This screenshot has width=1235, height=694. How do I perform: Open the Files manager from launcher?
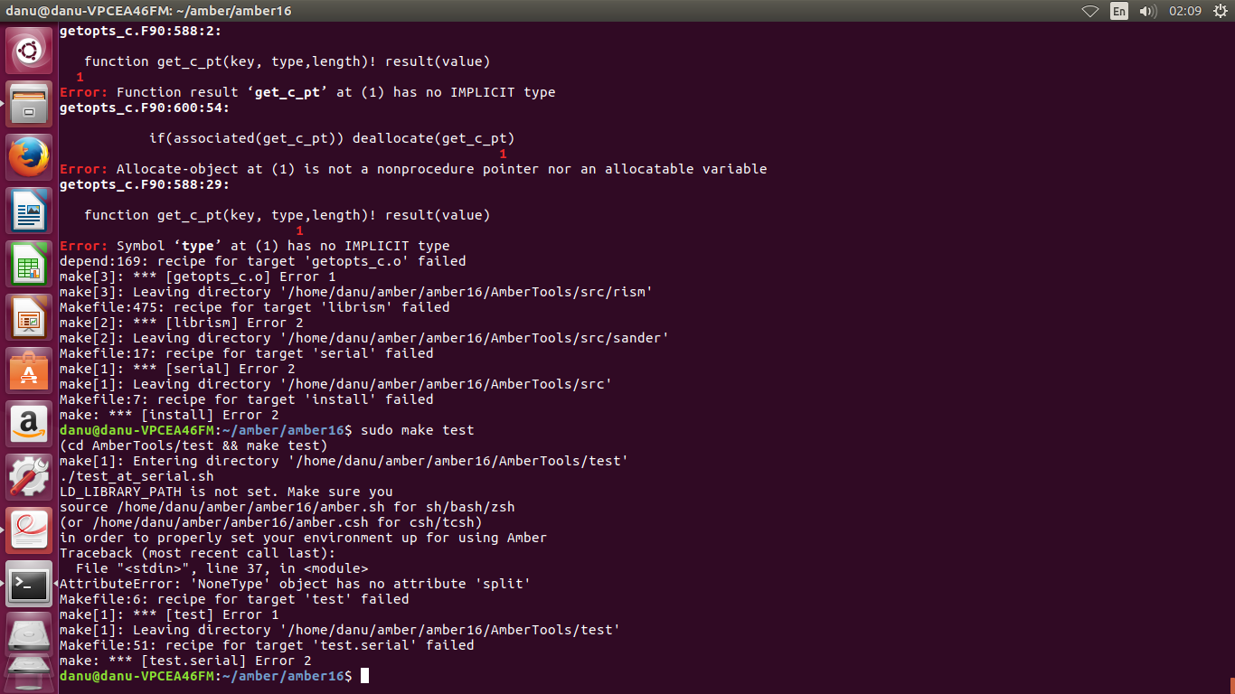[x=29, y=104]
